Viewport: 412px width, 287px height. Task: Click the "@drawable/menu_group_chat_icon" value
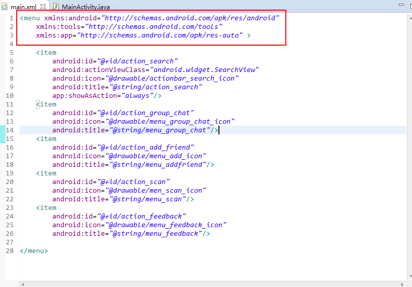tap(170, 122)
